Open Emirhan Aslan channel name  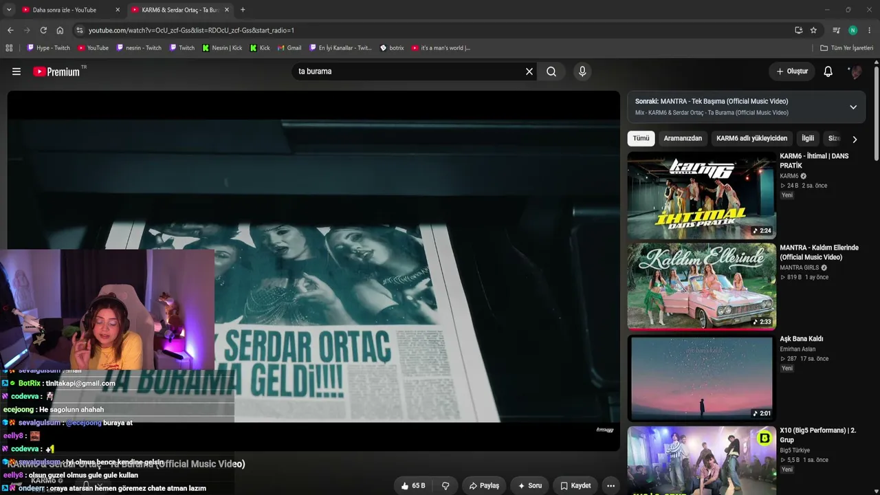[797, 349]
